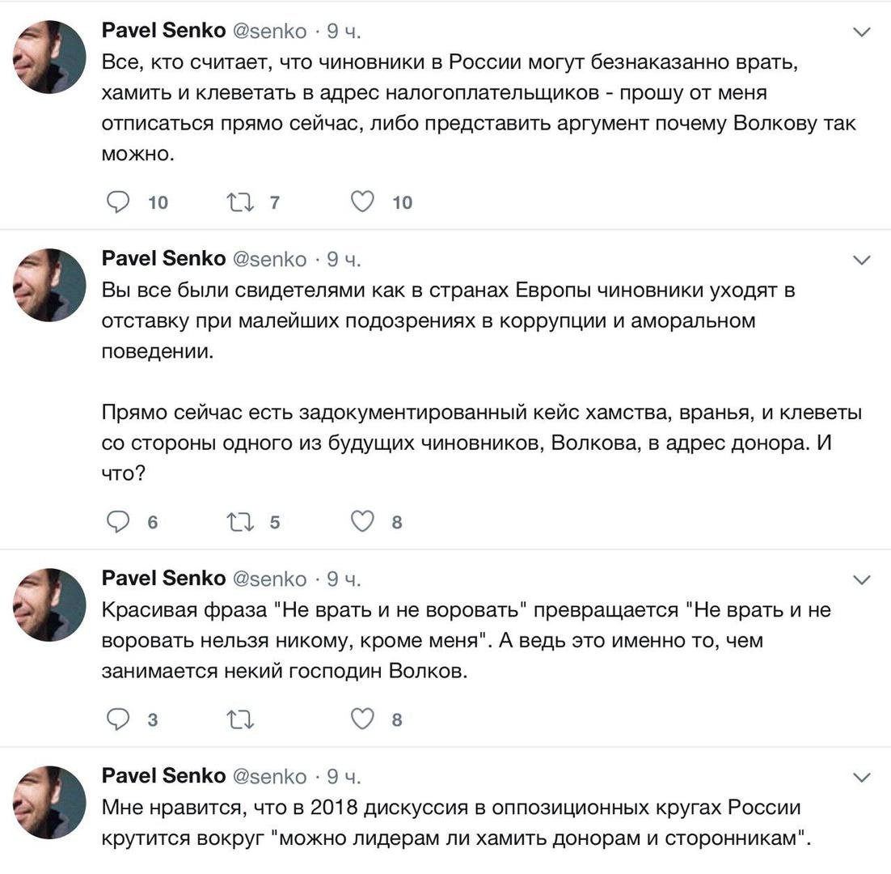Screen dimensions: 891x874
Task: Click @senko handle on "Красивая фраза" tweet
Action: [x=270, y=579]
